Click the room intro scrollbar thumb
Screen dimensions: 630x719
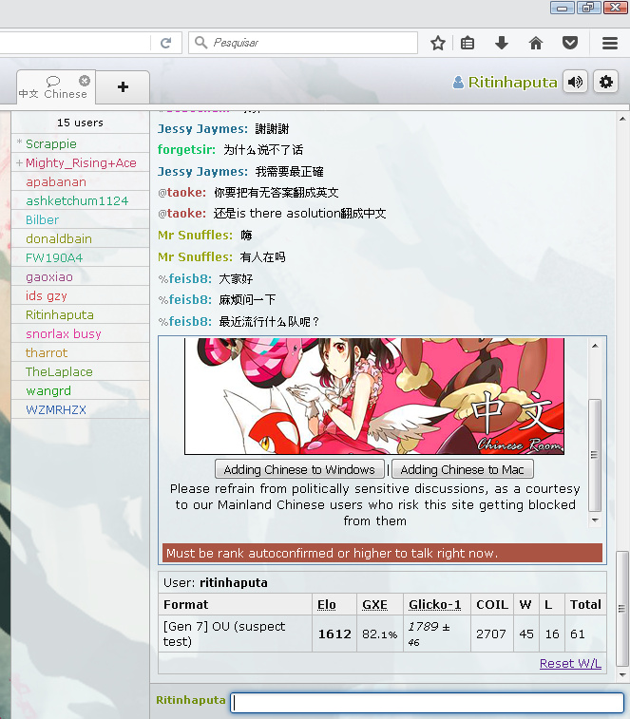click(595, 455)
